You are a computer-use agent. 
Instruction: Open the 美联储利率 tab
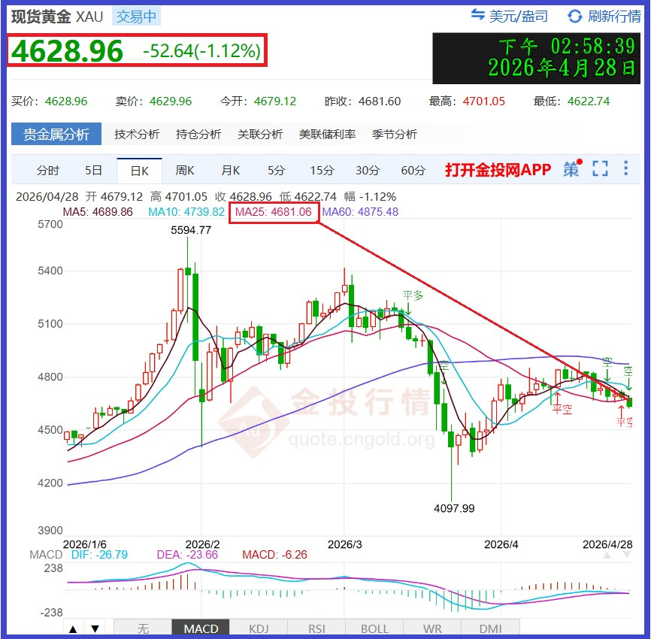click(327, 134)
